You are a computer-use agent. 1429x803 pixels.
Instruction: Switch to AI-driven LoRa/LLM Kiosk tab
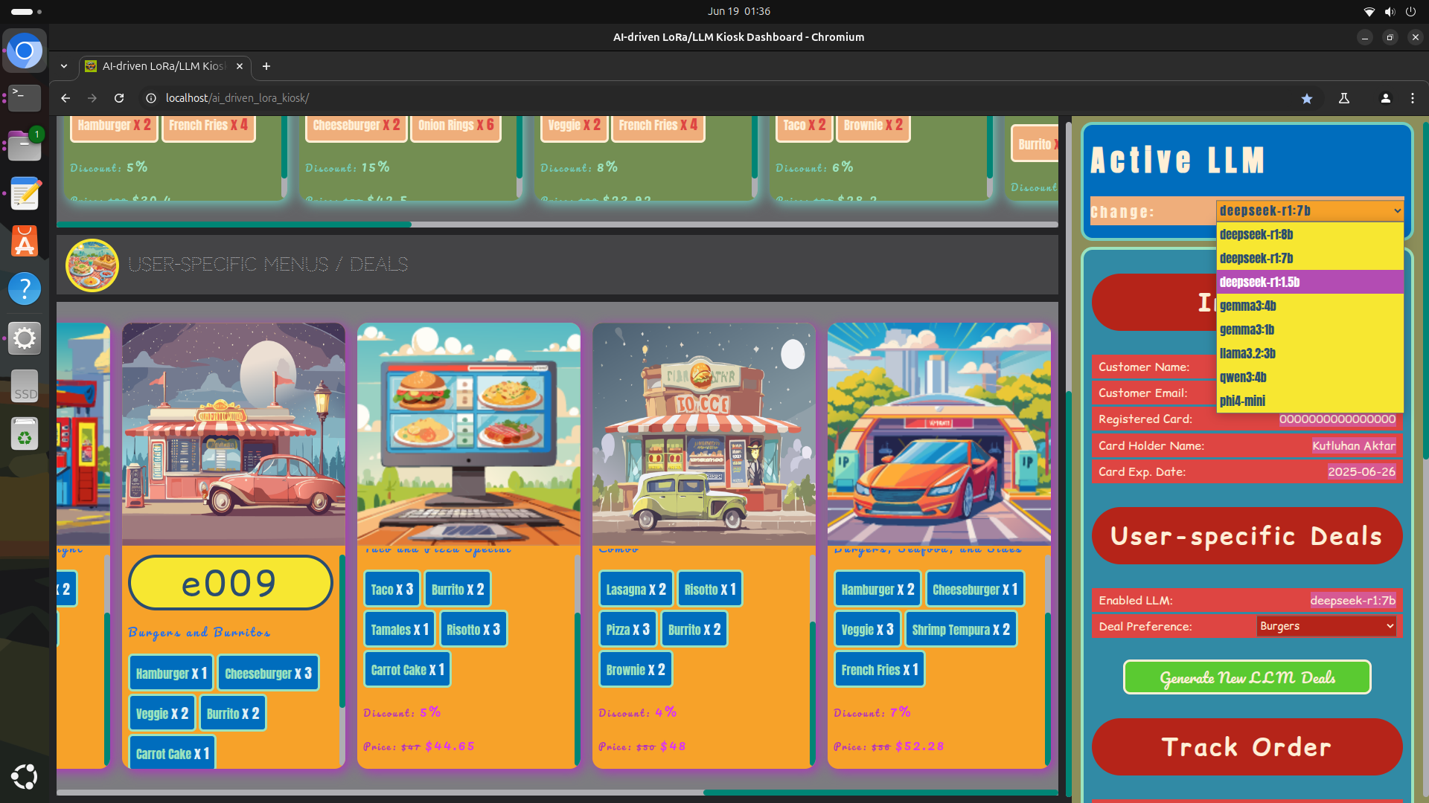click(x=164, y=66)
